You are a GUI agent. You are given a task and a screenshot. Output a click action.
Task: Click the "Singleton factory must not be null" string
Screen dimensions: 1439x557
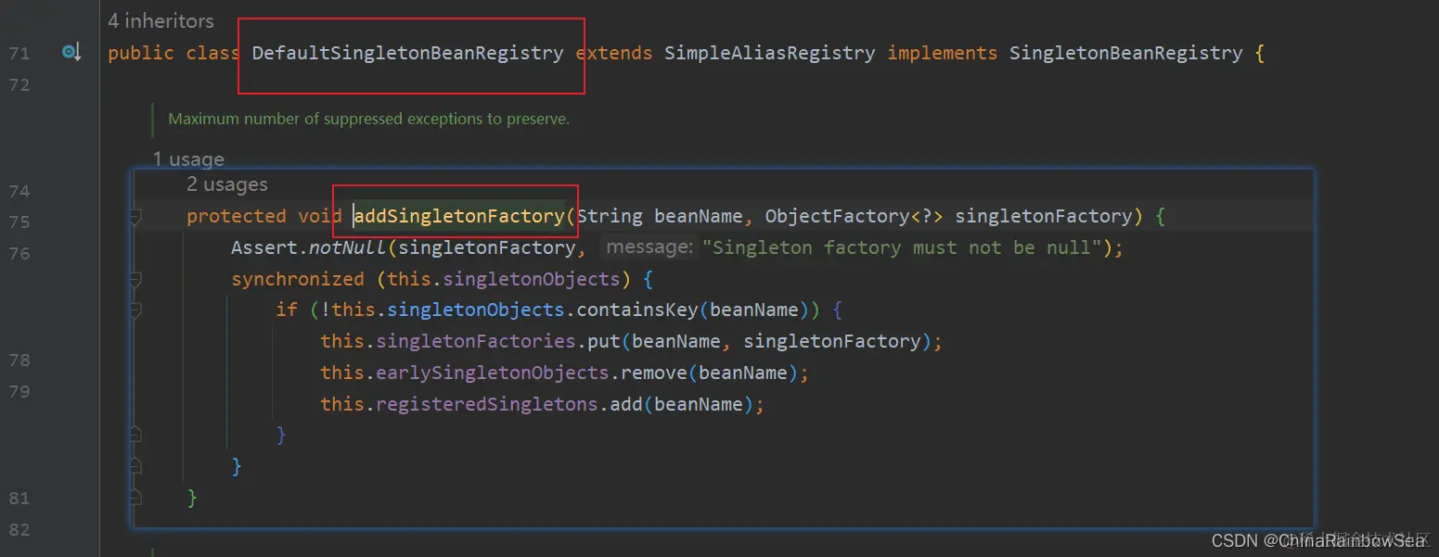point(903,247)
